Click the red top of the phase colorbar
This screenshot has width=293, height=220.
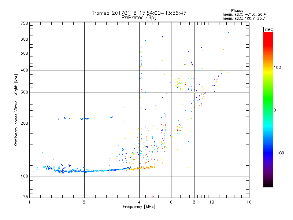[x=268, y=34]
